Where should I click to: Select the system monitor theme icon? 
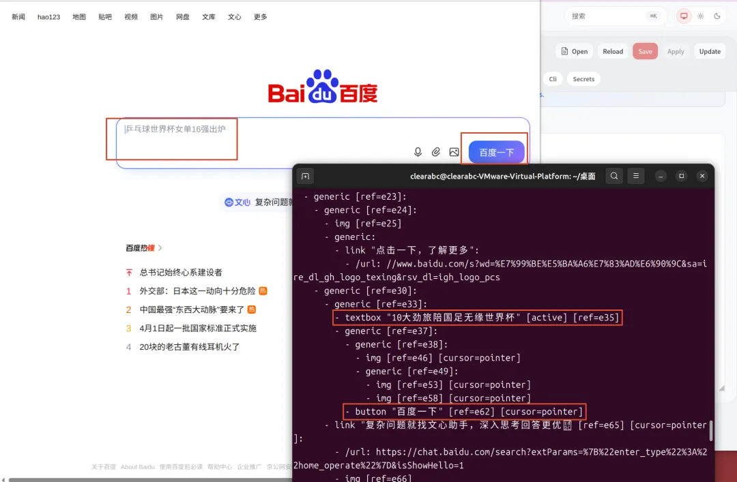tap(684, 16)
